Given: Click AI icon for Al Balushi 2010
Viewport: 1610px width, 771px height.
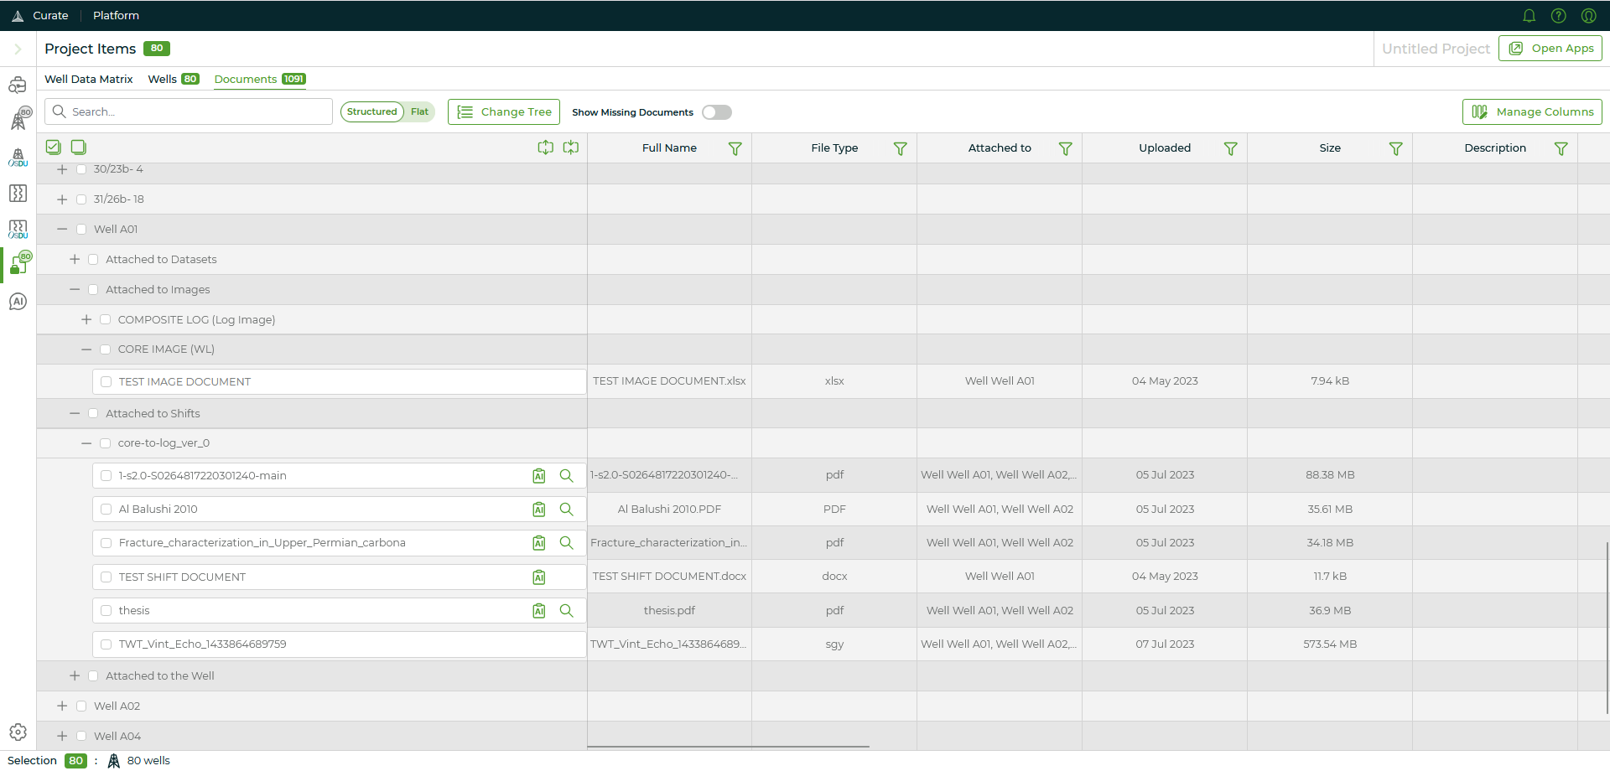Looking at the screenshot, I should coord(539,510).
